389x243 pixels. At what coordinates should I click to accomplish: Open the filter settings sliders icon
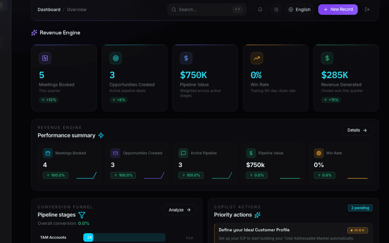point(276,9)
